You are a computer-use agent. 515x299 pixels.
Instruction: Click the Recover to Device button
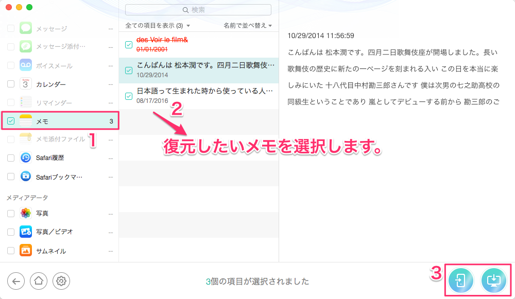click(x=461, y=280)
